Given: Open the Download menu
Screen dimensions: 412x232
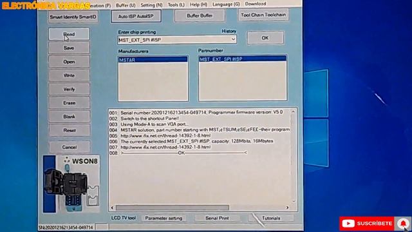Looking at the screenshot, I should [256, 4].
